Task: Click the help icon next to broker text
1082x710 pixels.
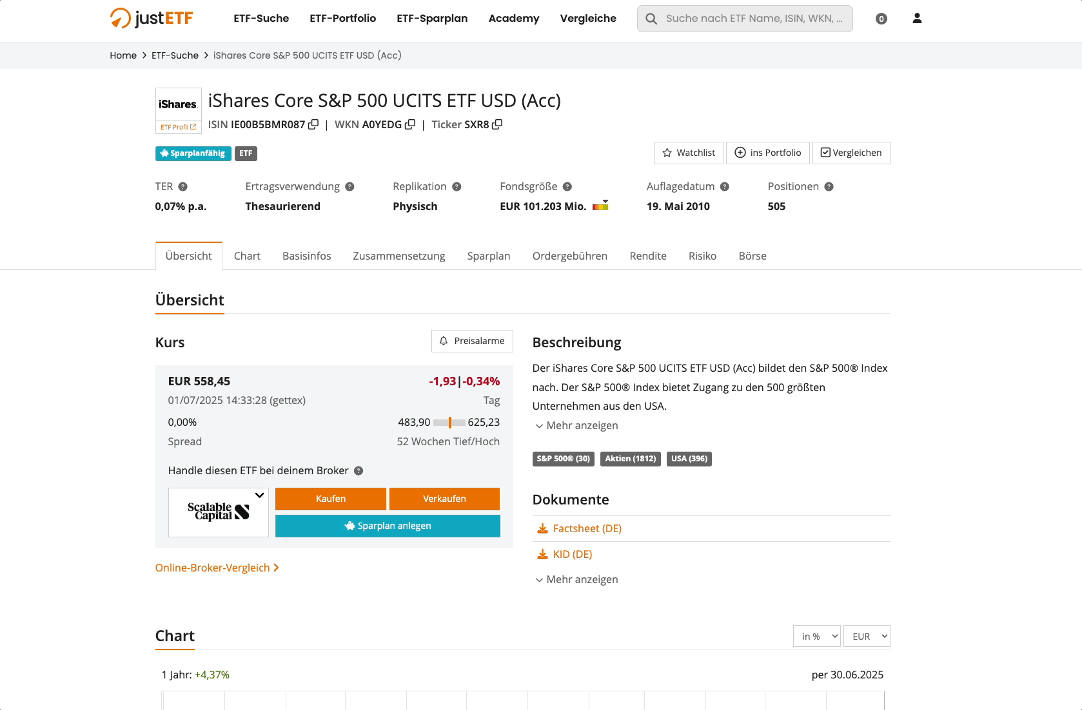Action: [359, 471]
